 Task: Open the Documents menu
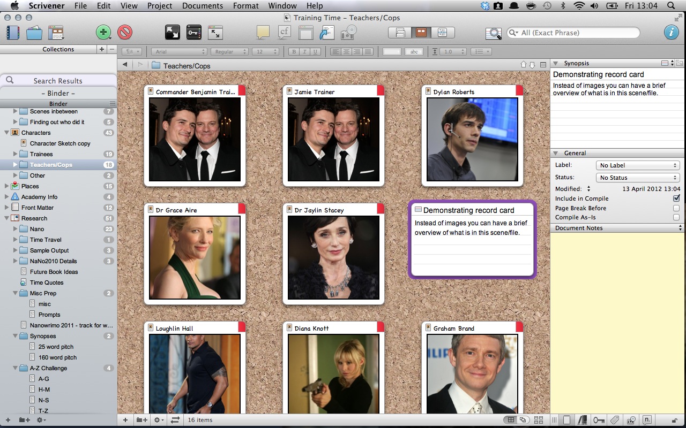pos(203,6)
